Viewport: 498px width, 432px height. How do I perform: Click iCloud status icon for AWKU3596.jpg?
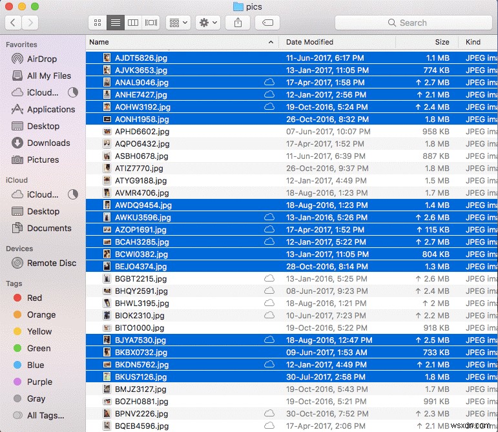coord(269,217)
